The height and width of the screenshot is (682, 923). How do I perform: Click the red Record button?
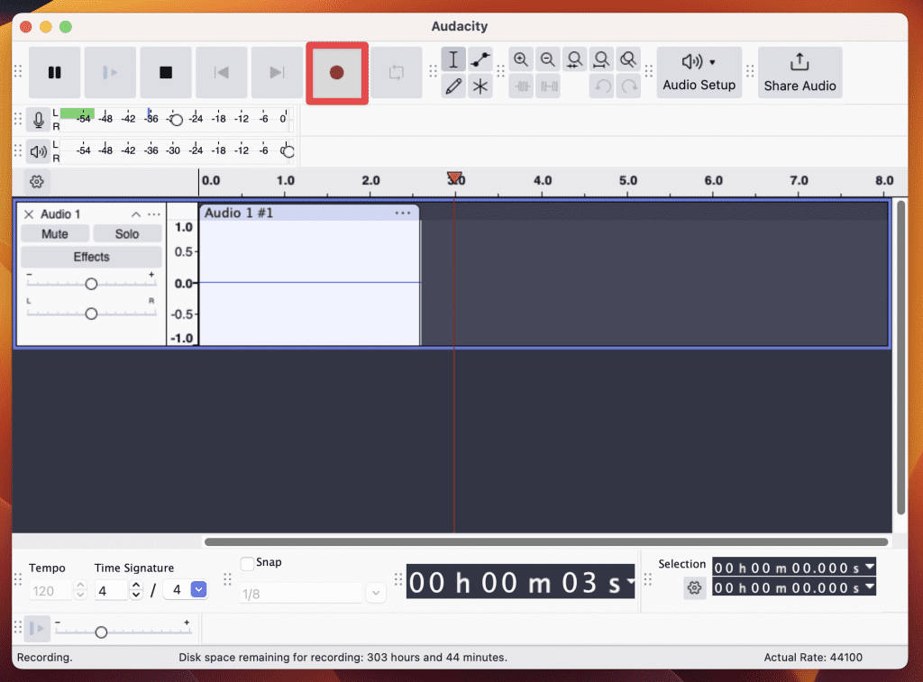(337, 72)
